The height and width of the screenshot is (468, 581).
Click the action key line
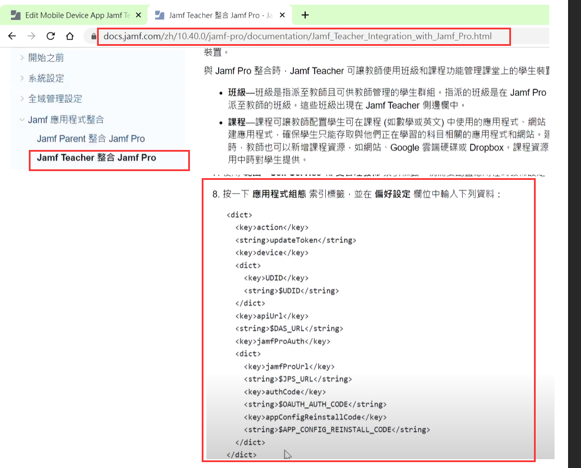click(272, 227)
